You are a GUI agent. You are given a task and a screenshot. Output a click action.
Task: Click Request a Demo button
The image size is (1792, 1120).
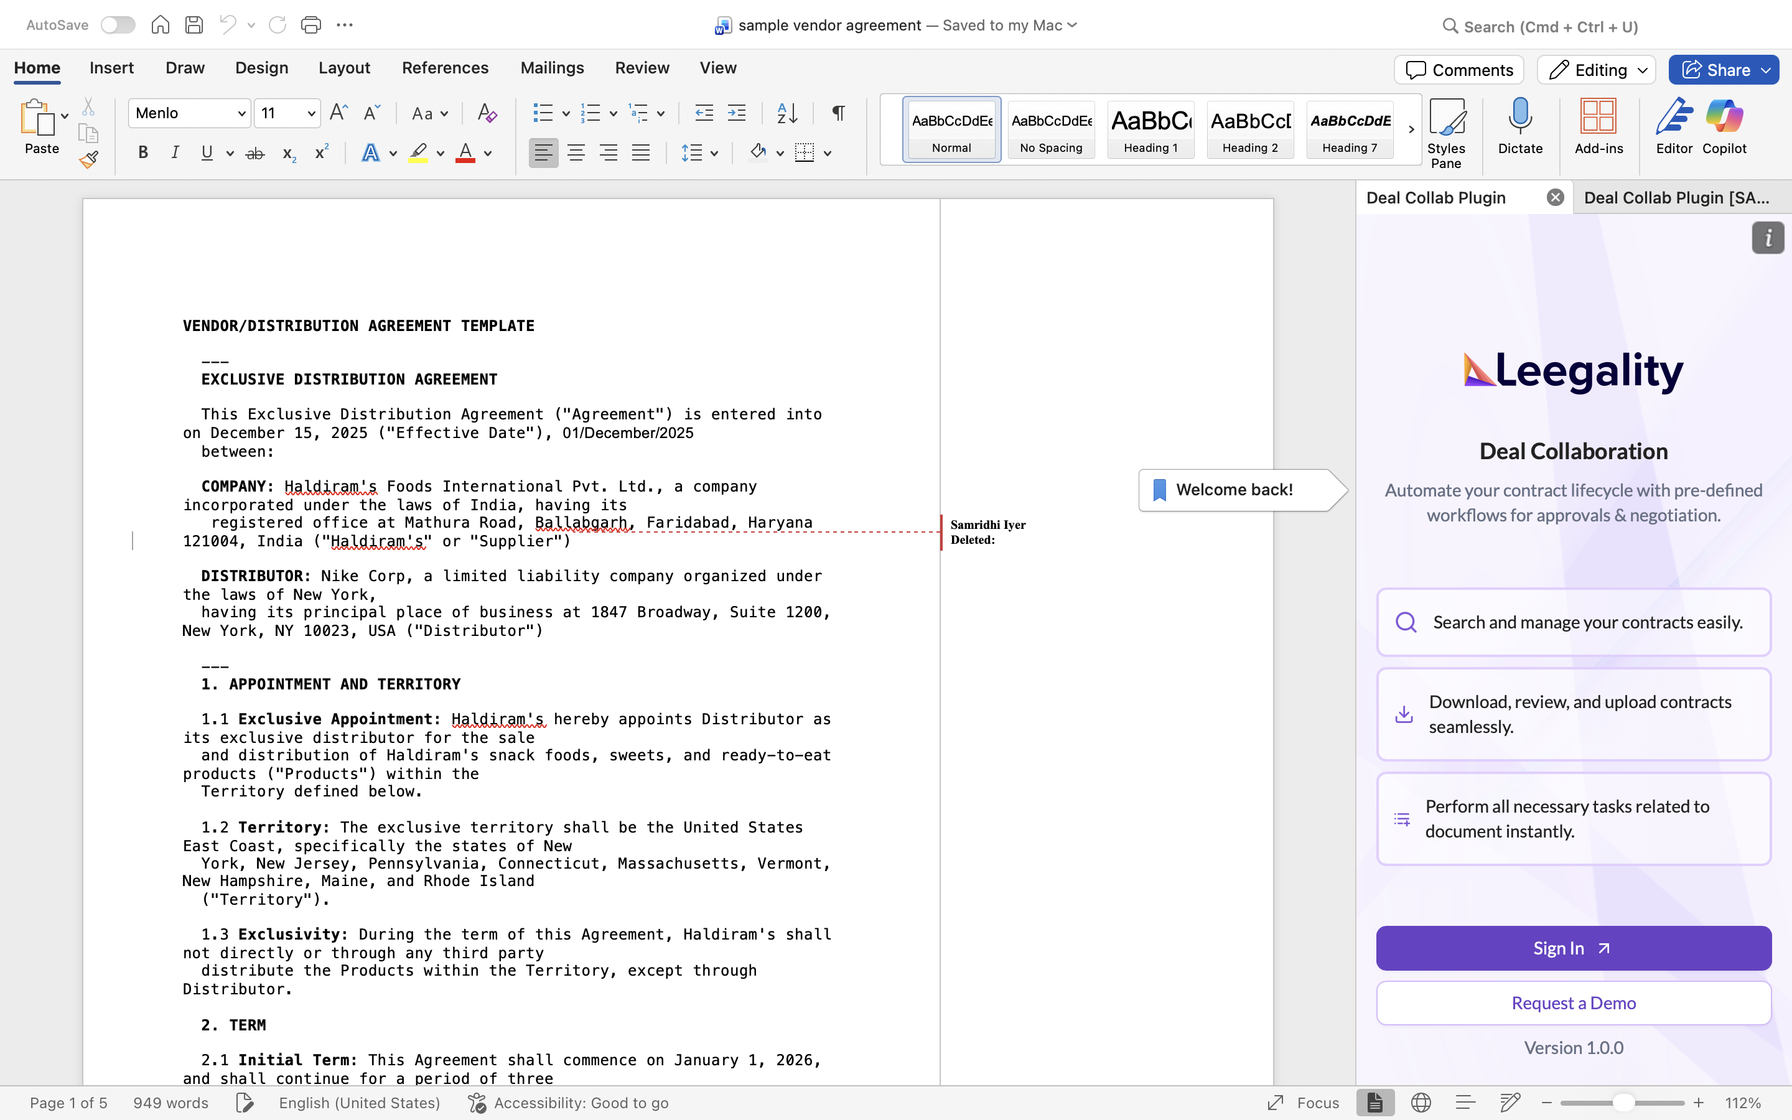(x=1574, y=1003)
